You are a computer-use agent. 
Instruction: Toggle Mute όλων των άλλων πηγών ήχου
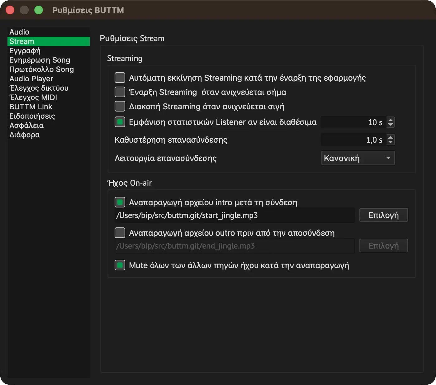coord(120,265)
